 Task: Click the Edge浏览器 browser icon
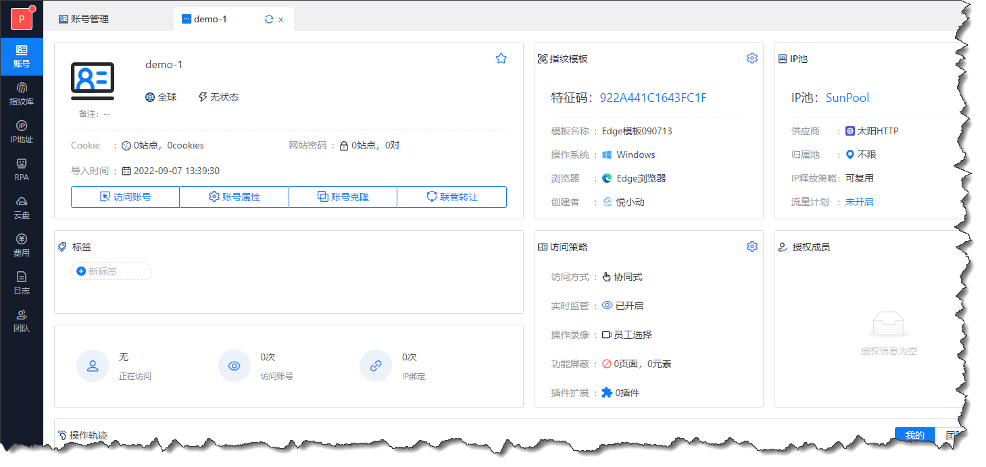pyautogui.click(x=607, y=178)
